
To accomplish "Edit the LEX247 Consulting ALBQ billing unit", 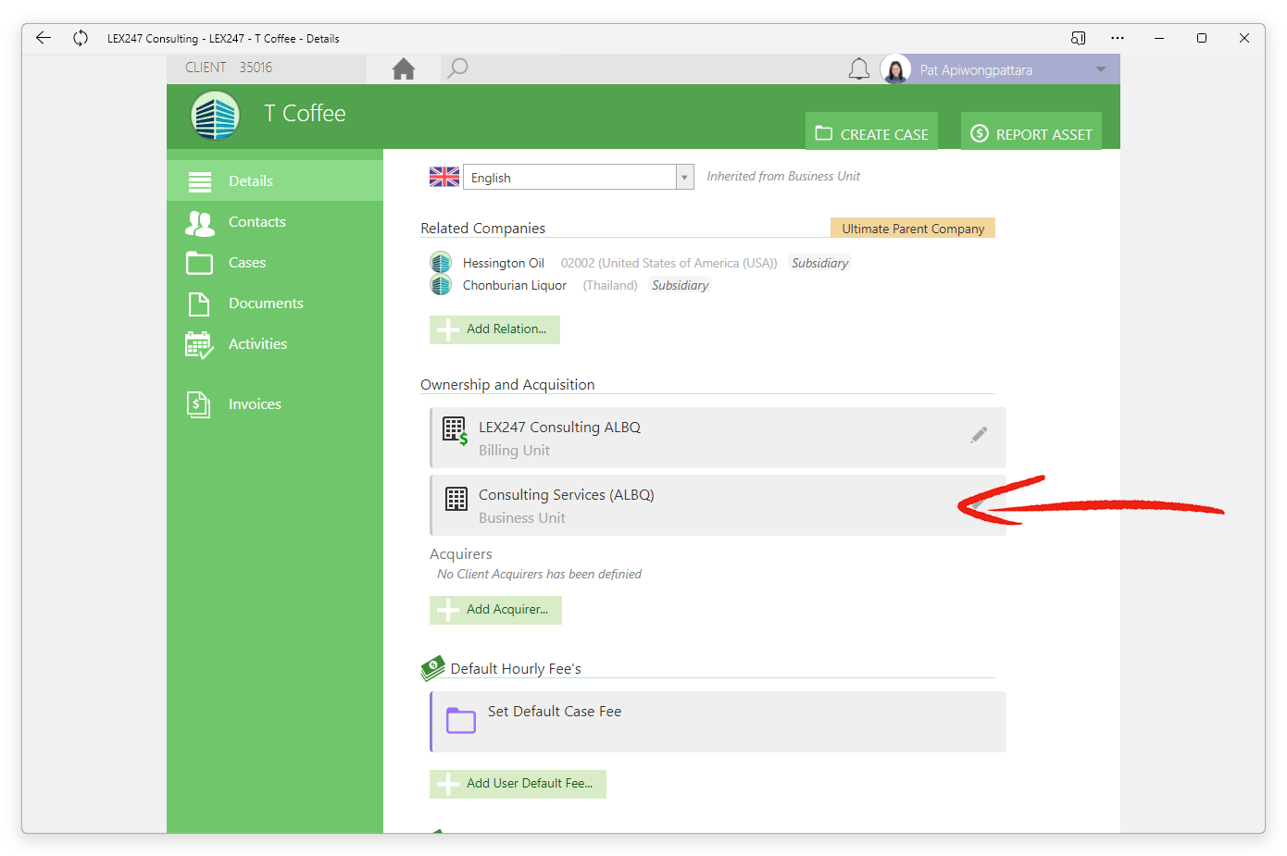I will (979, 435).
